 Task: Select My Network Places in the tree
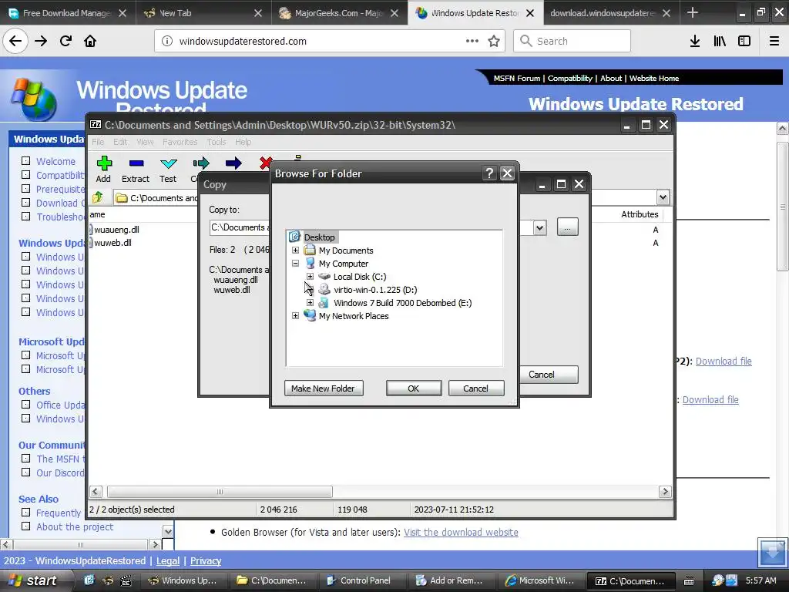(x=353, y=315)
